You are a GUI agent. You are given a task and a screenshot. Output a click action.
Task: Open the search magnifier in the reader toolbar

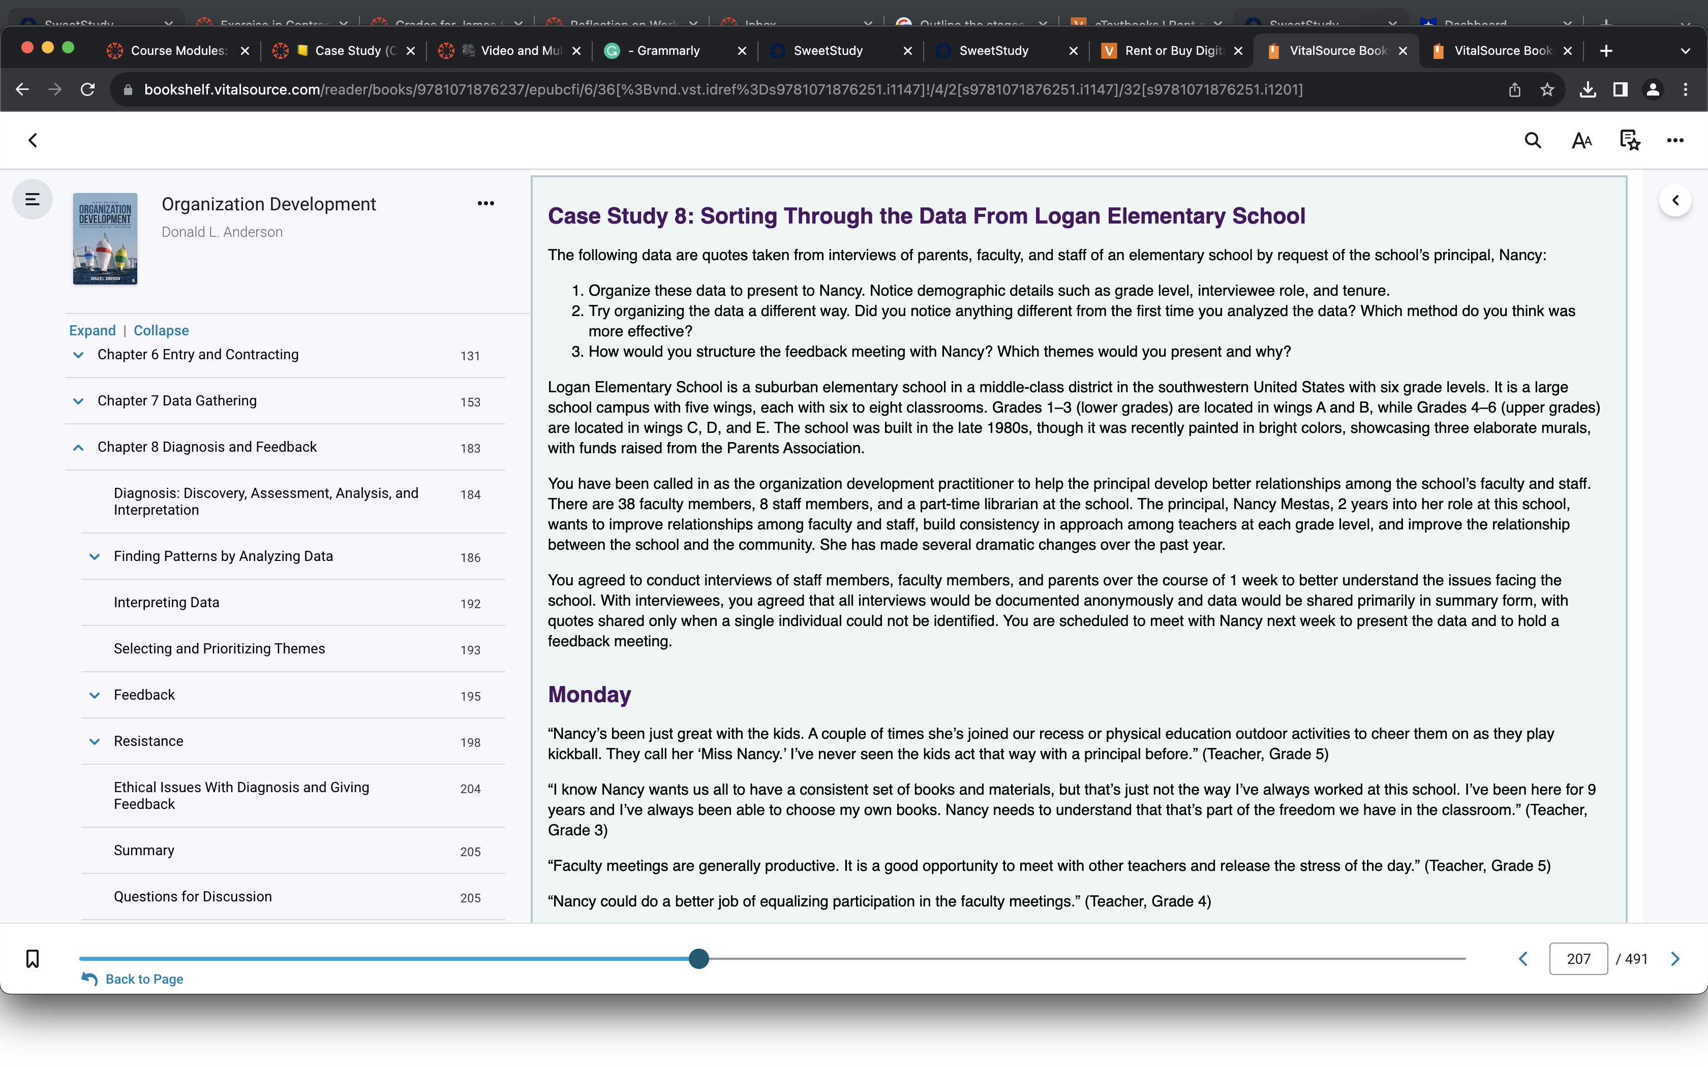point(1532,140)
